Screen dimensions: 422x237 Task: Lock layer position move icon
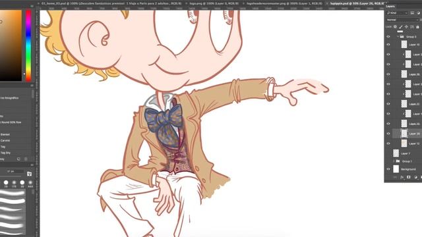[x=406, y=27]
